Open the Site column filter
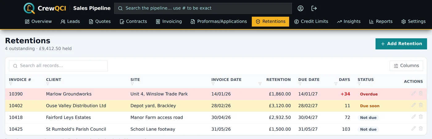This screenshot has height=139, width=432. coord(132,84)
